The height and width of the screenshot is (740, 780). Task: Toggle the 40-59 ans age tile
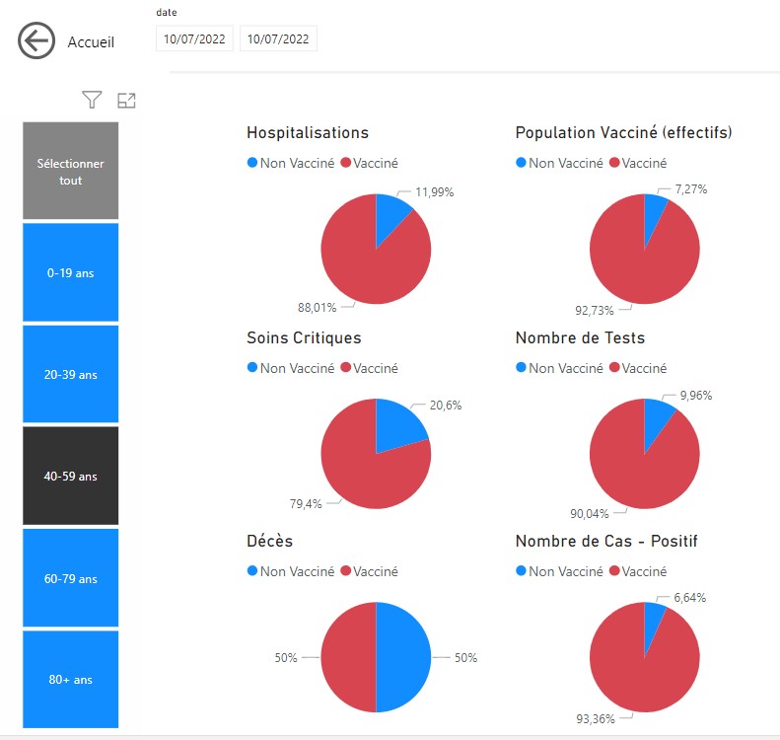pos(71,477)
